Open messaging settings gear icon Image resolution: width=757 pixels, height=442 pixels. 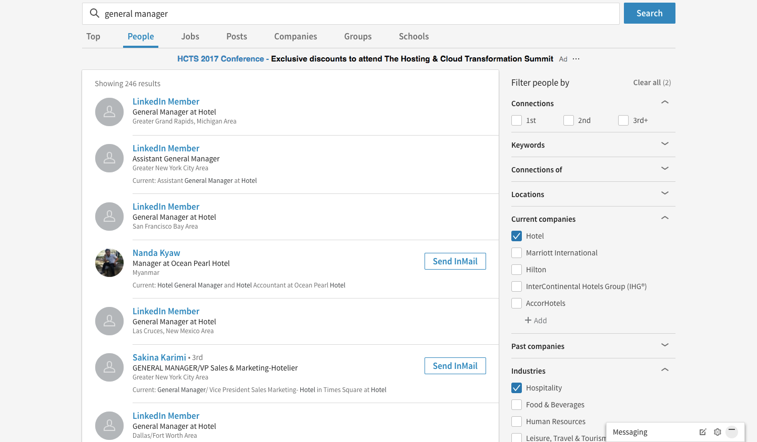point(717,432)
